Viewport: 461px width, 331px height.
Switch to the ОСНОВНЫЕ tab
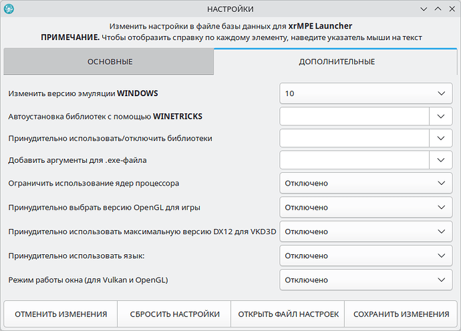(x=110, y=62)
